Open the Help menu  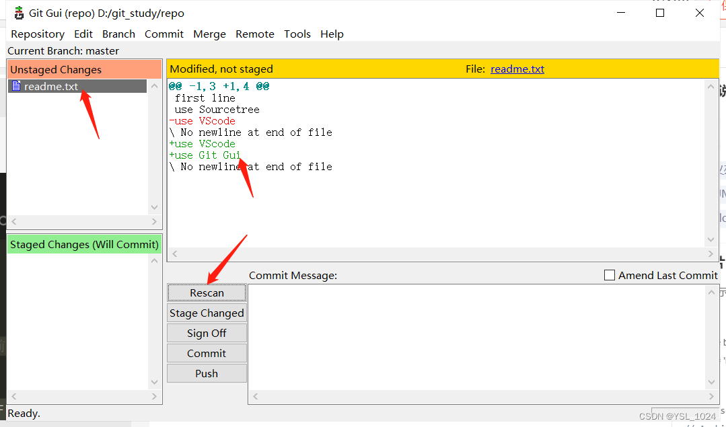coord(332,34)
